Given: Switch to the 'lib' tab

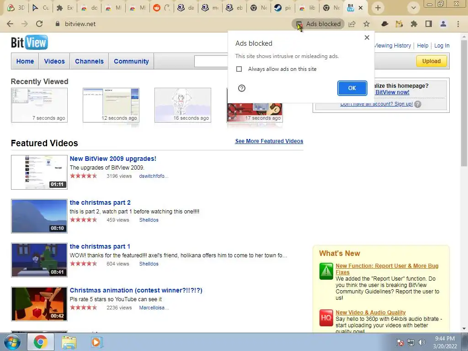Looking at the screenshot, I should (x=307, y=8).
